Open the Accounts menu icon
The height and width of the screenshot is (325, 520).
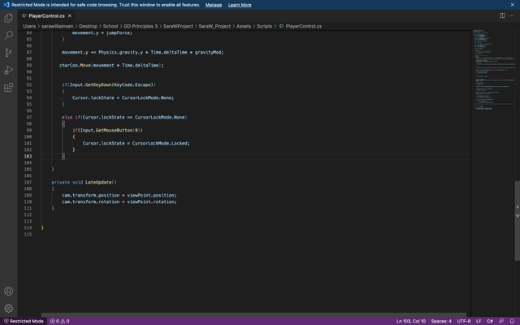coord(9,291)
